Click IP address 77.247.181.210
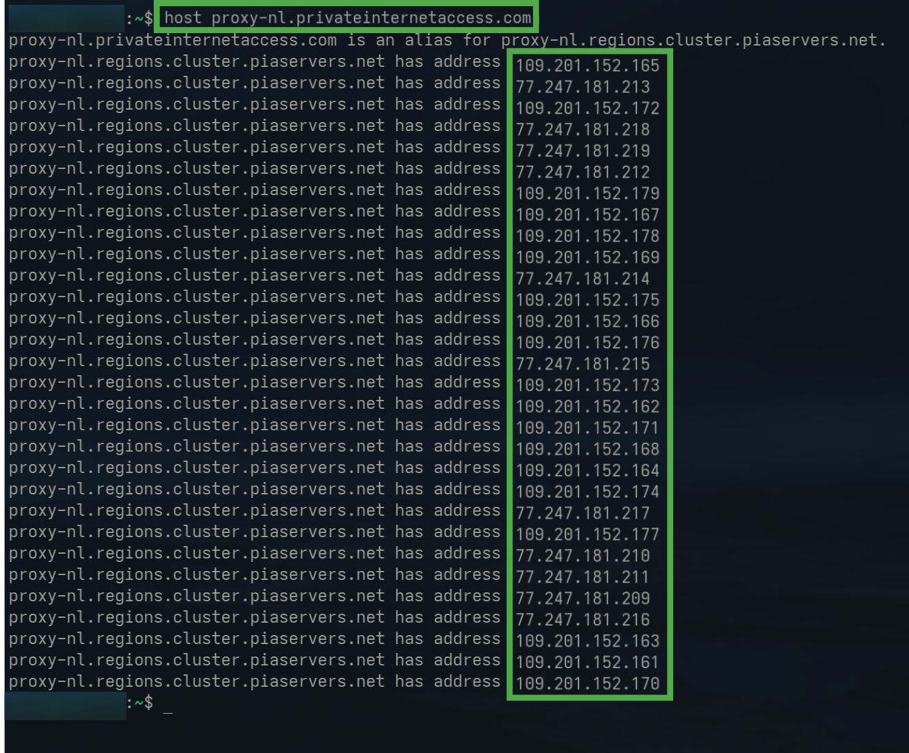909x753 pixels. pos(583,557)
